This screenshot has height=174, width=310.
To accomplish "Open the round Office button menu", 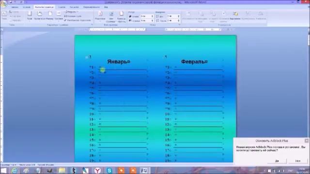I will click(3, 4).
